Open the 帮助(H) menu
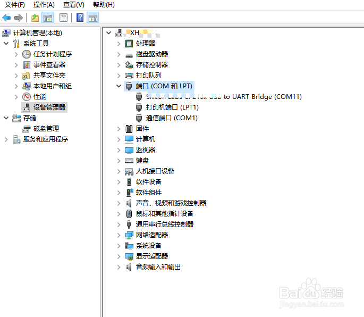 point(104,5)
